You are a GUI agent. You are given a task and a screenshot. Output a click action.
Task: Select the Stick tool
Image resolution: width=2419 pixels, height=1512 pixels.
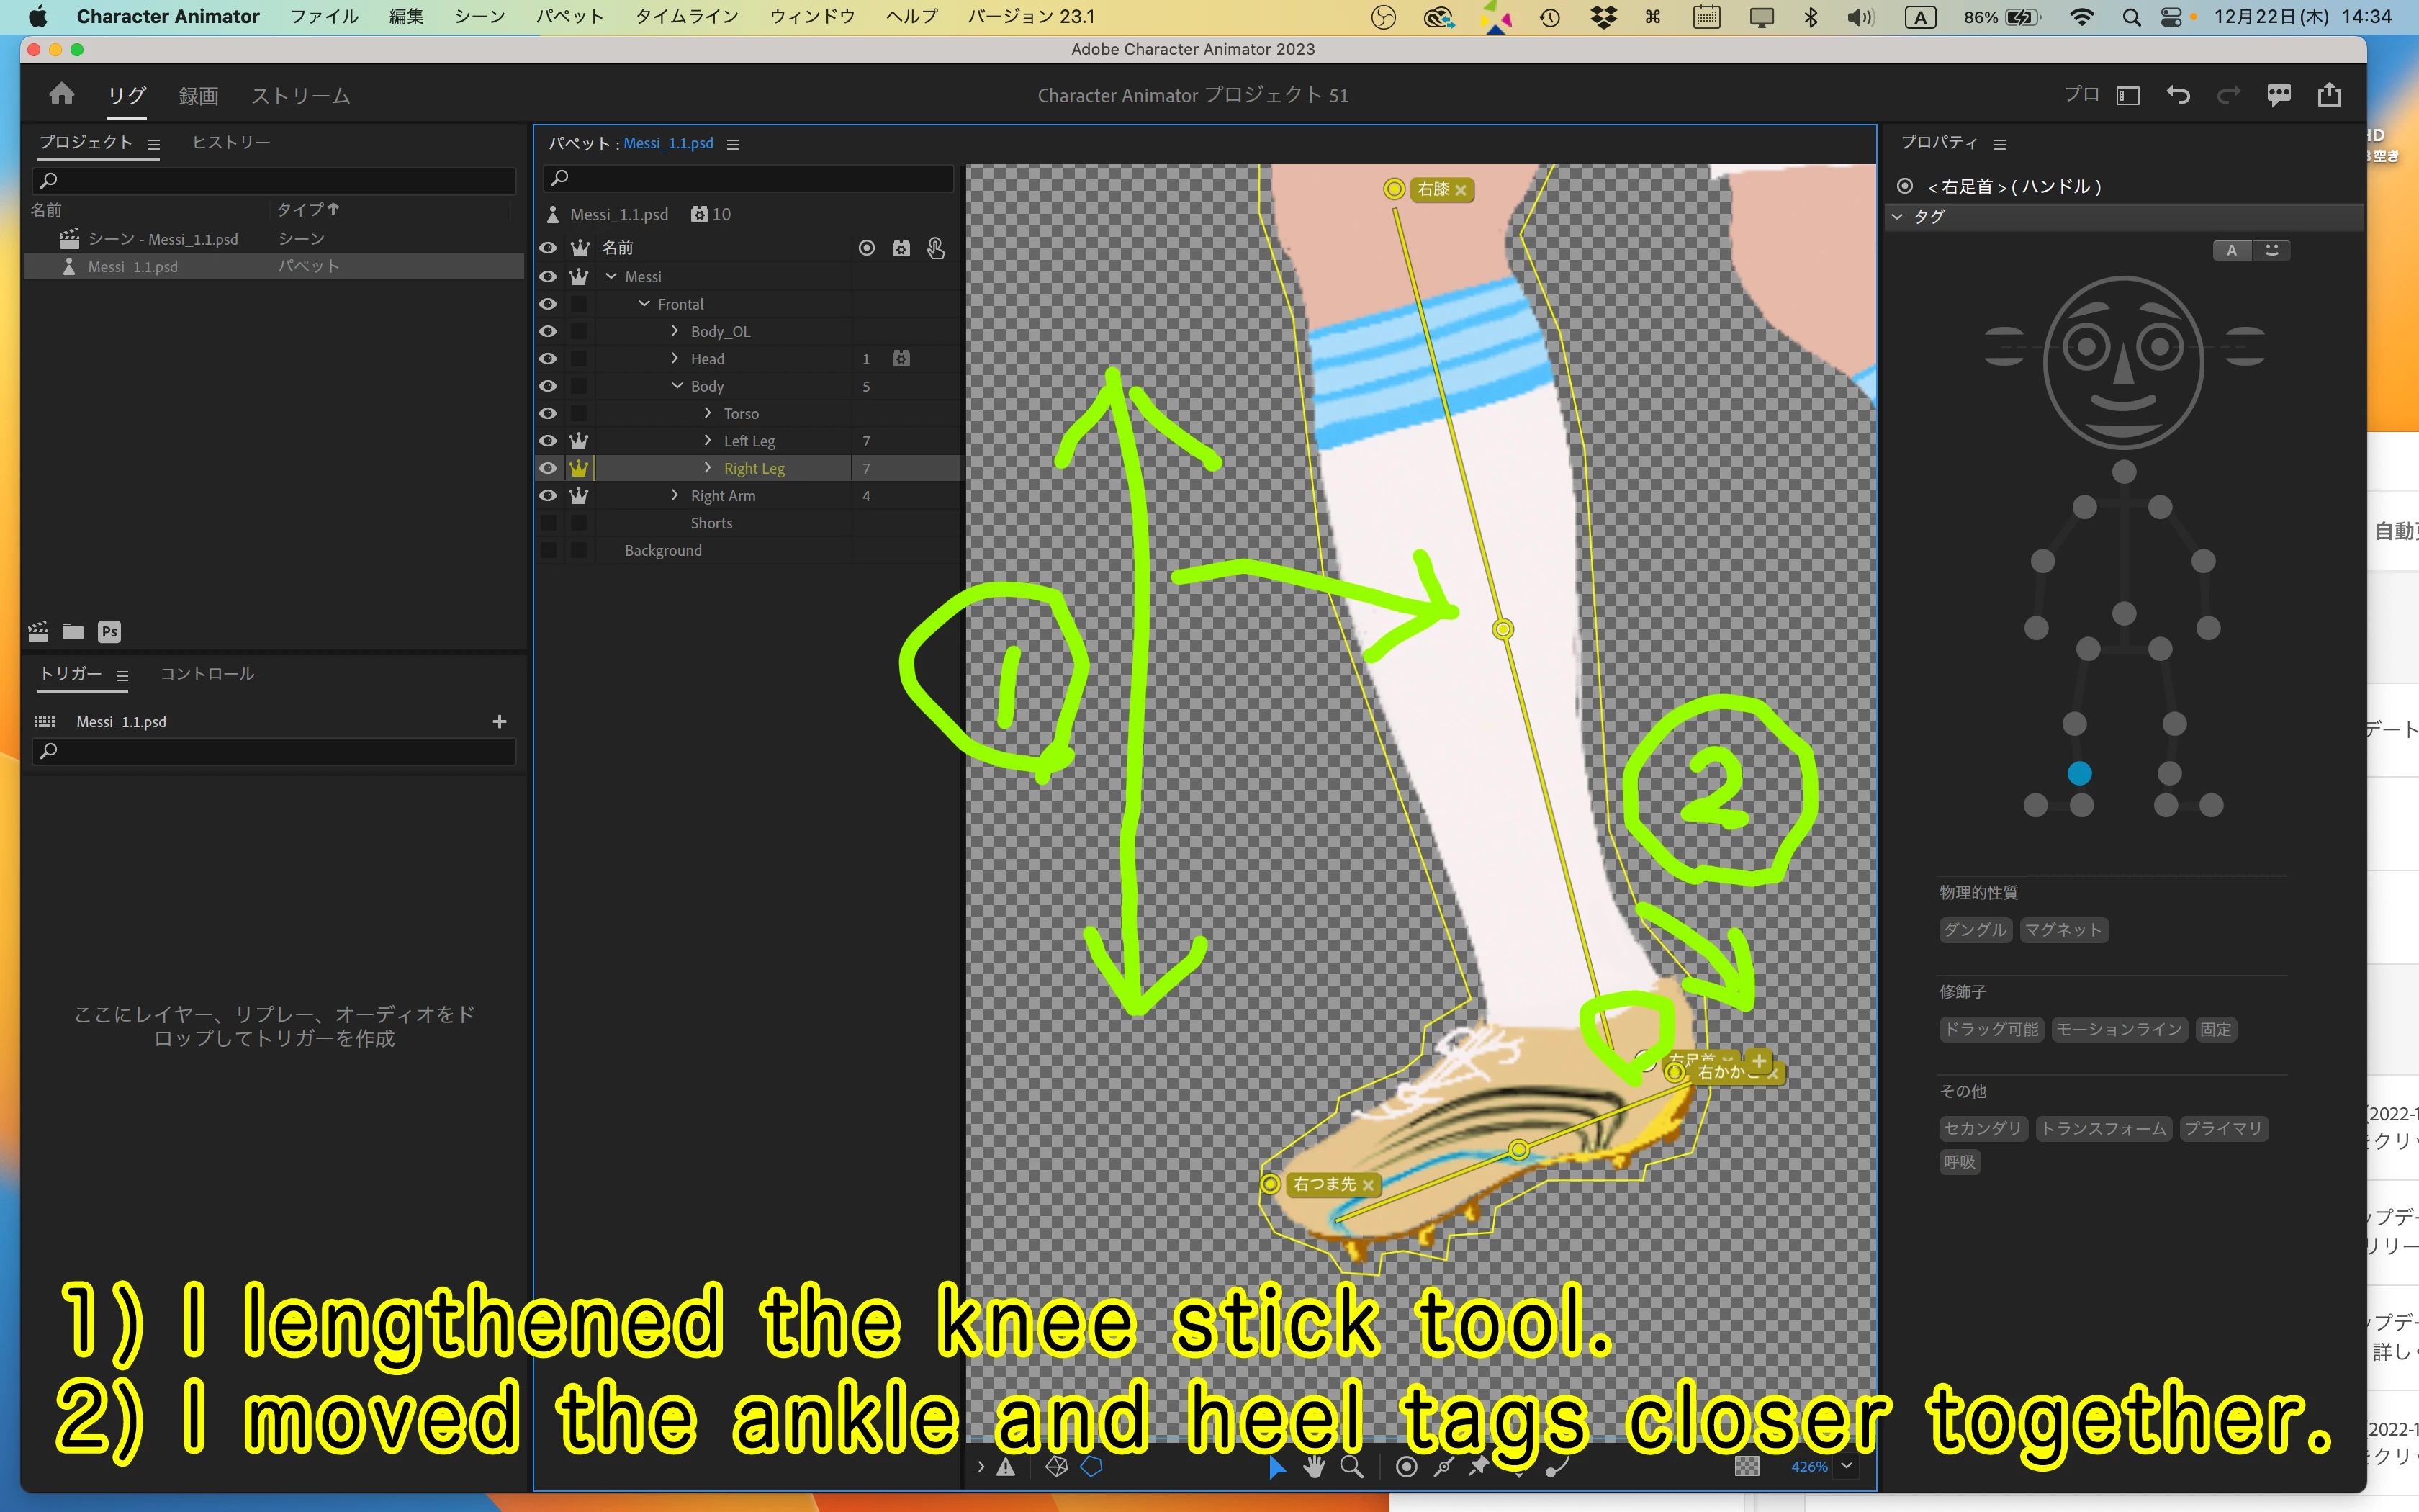coord(1443,1466)
